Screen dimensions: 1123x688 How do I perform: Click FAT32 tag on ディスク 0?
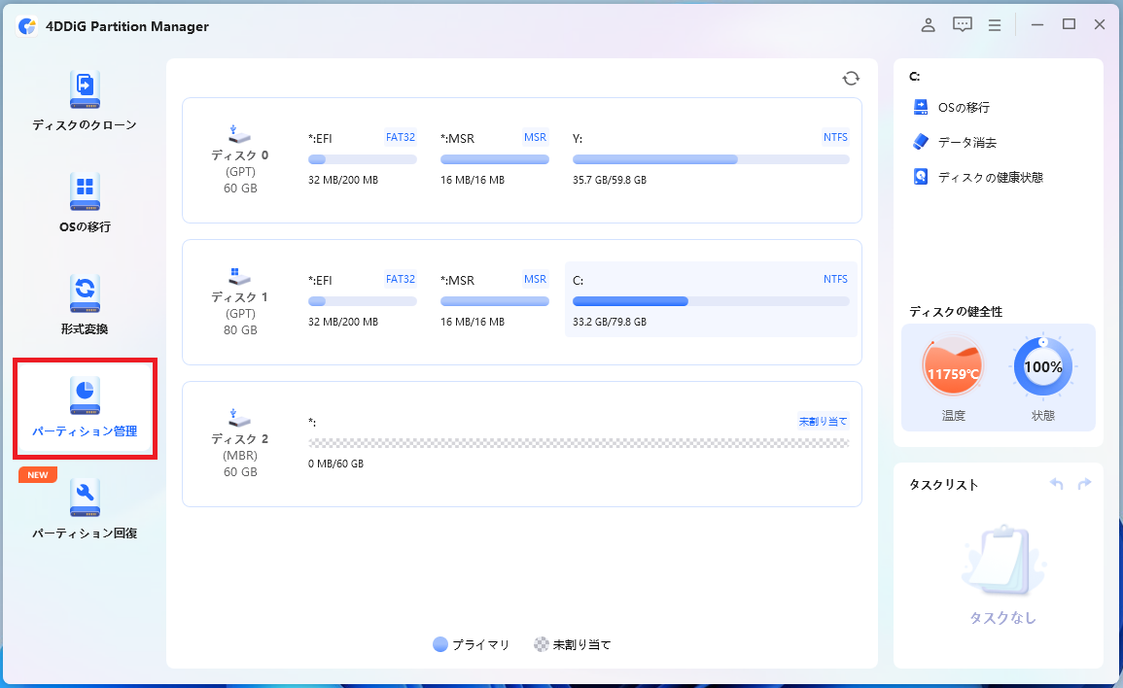pos(401,137)
